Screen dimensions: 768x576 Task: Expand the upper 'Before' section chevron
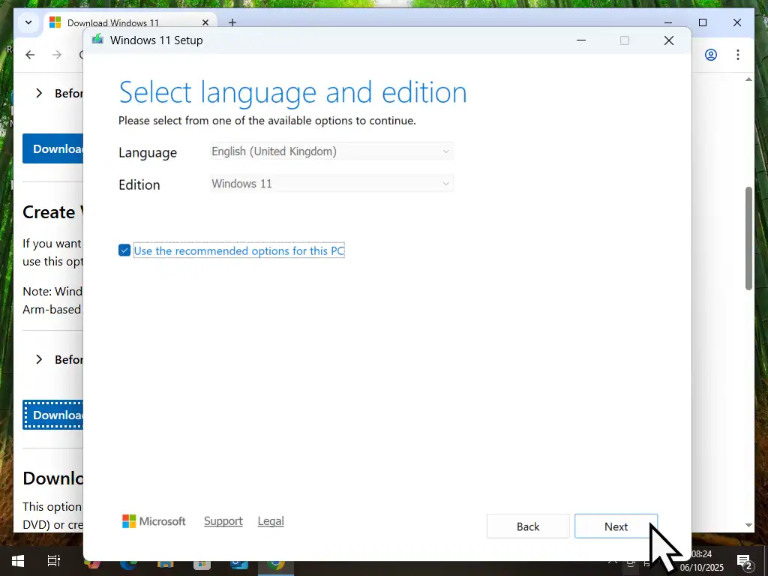coord(39,94)
